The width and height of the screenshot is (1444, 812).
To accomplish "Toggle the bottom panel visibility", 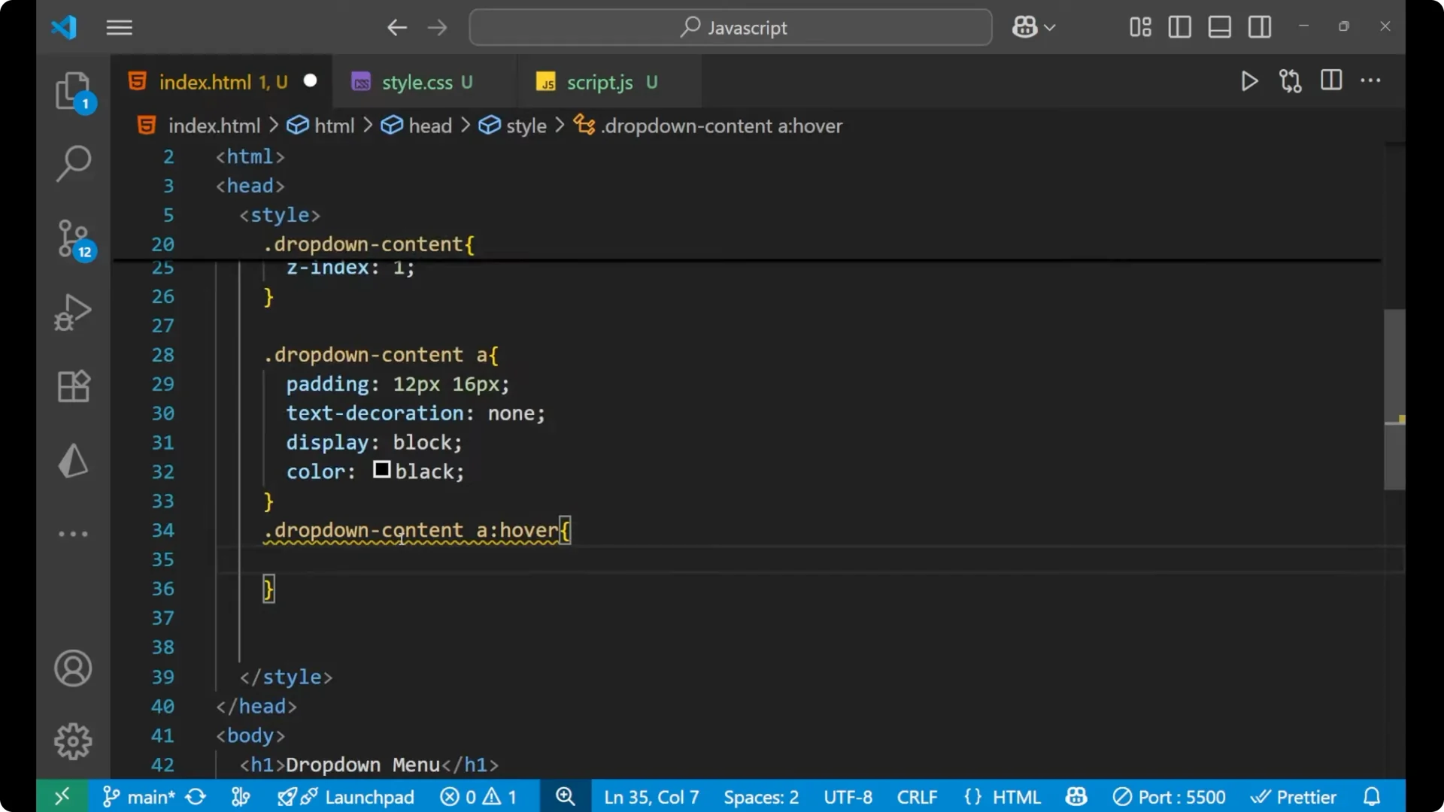I will pyautogui.click(x=1219, y=27).
